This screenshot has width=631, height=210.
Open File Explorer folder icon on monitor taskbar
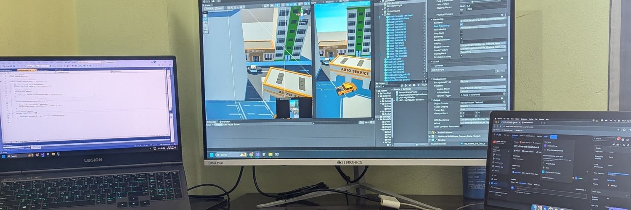[x=270, y=155]
